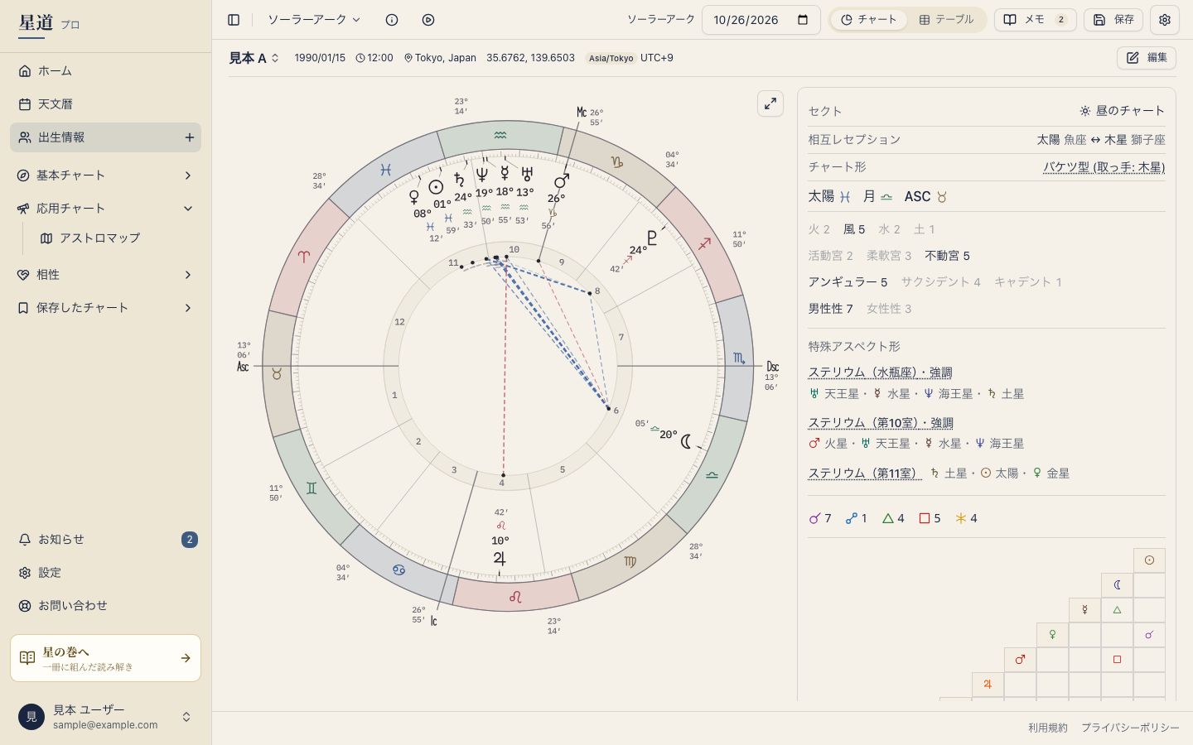The width and height of the screenshot is (1193, 745).
Task: Open the ソーラーアーク chart type dropdown
Action: (x=314, y=20)
